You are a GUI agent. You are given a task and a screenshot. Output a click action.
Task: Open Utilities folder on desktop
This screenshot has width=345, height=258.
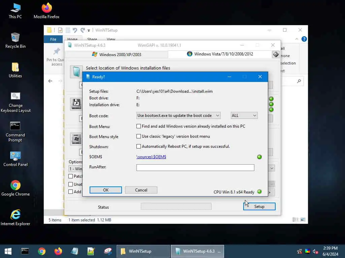click(x=15, y=70)
